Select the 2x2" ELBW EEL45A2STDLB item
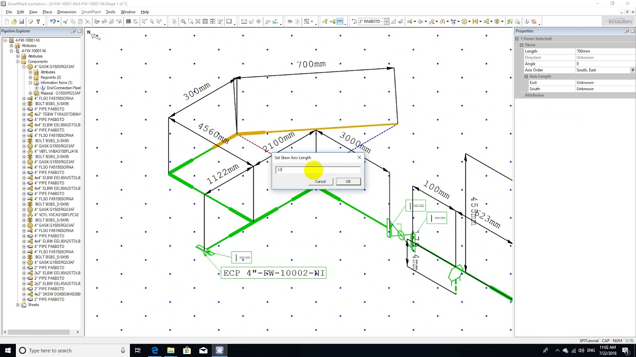This screenshot has height=357, width=636. coord(57,284)
